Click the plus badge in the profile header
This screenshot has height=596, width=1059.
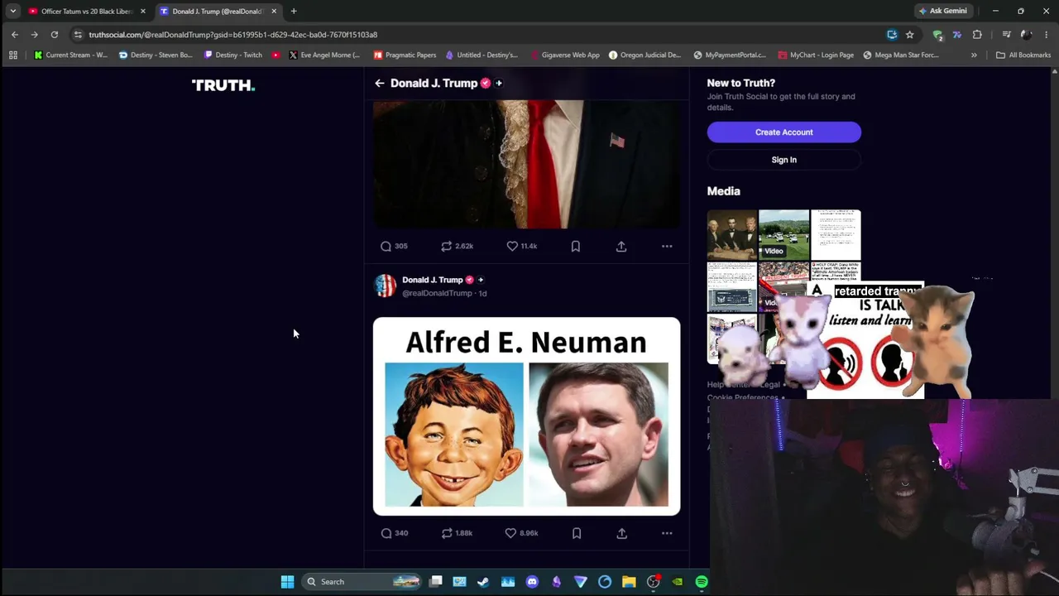point(499,83)
